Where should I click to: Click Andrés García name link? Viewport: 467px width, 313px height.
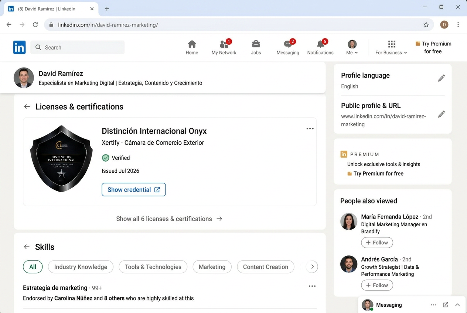[379, 259]
